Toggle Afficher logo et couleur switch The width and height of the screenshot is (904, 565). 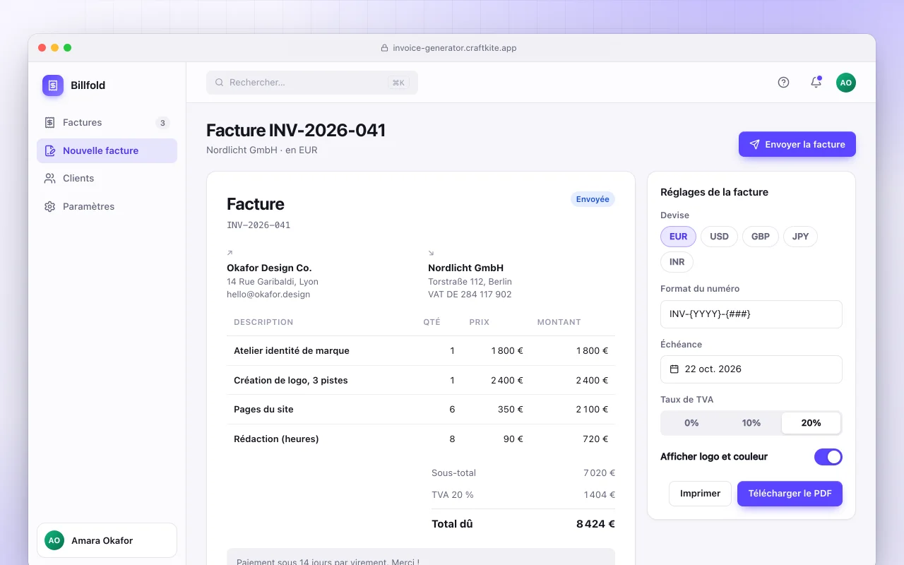pos(828,457)
